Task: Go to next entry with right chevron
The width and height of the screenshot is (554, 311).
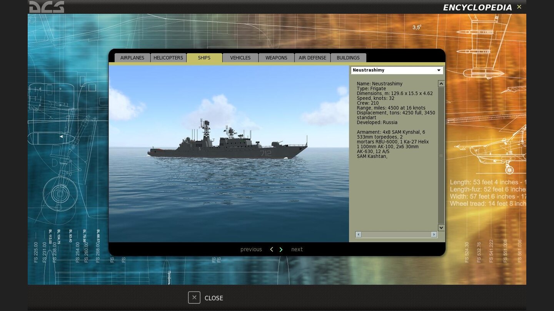Action: 281,250
